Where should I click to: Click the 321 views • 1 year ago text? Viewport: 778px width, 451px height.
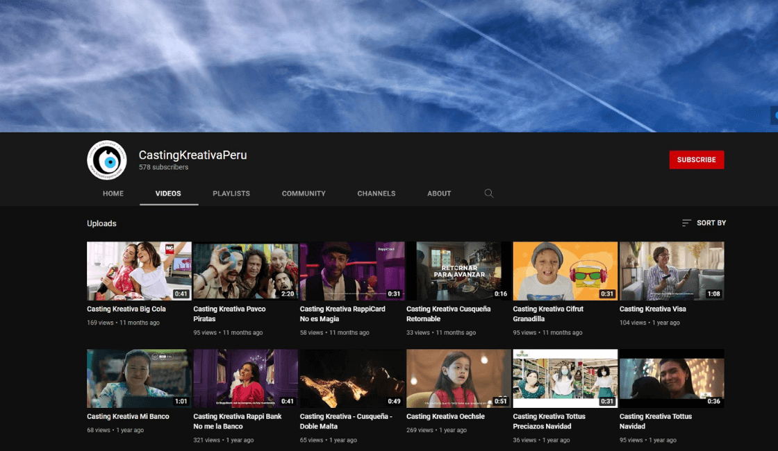223,440
